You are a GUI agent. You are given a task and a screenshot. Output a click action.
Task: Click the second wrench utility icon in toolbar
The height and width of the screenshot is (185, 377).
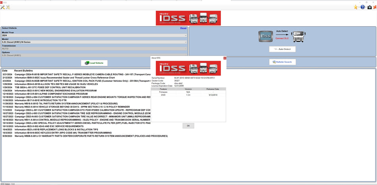pos(8,7)
